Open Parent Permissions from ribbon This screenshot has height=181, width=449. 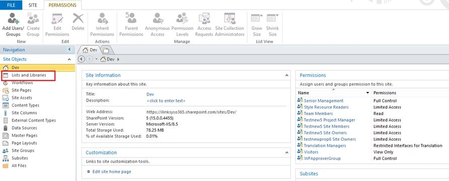click(131, 25)
